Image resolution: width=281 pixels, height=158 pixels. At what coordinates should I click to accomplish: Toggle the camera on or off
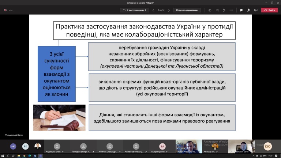(x=241, y=10)
